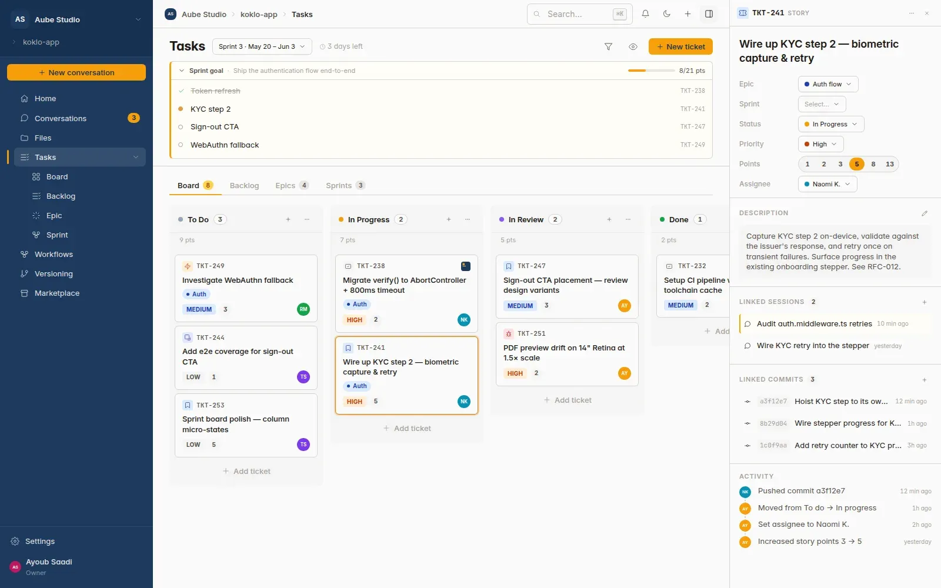Click sprint goal progress bar

[651, 71]
